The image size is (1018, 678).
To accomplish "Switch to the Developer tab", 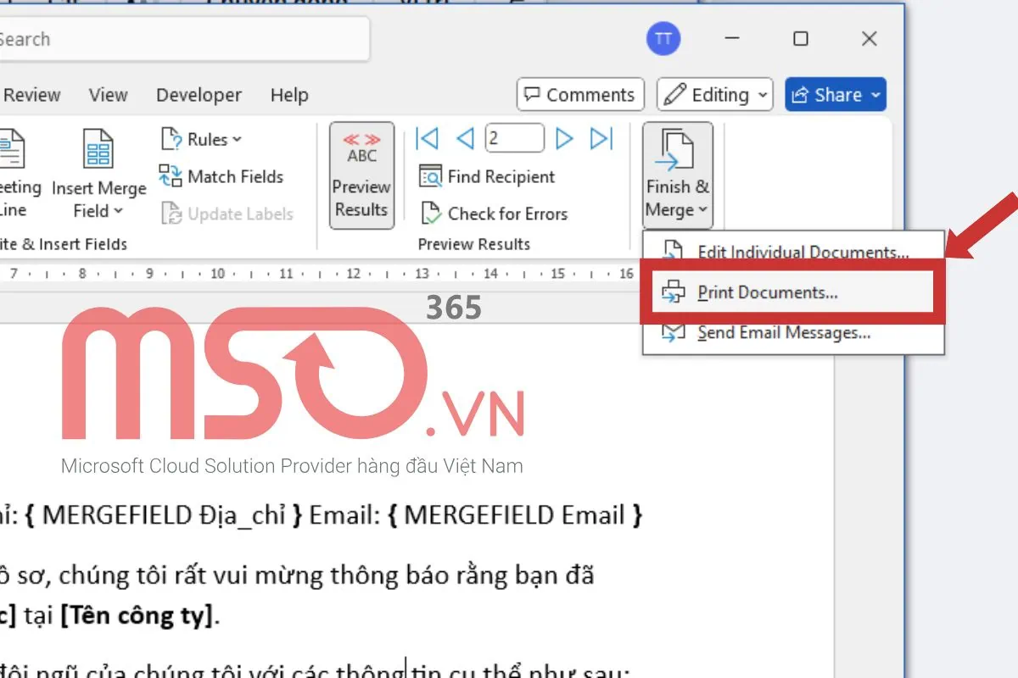I will click(x=199, y=94).
